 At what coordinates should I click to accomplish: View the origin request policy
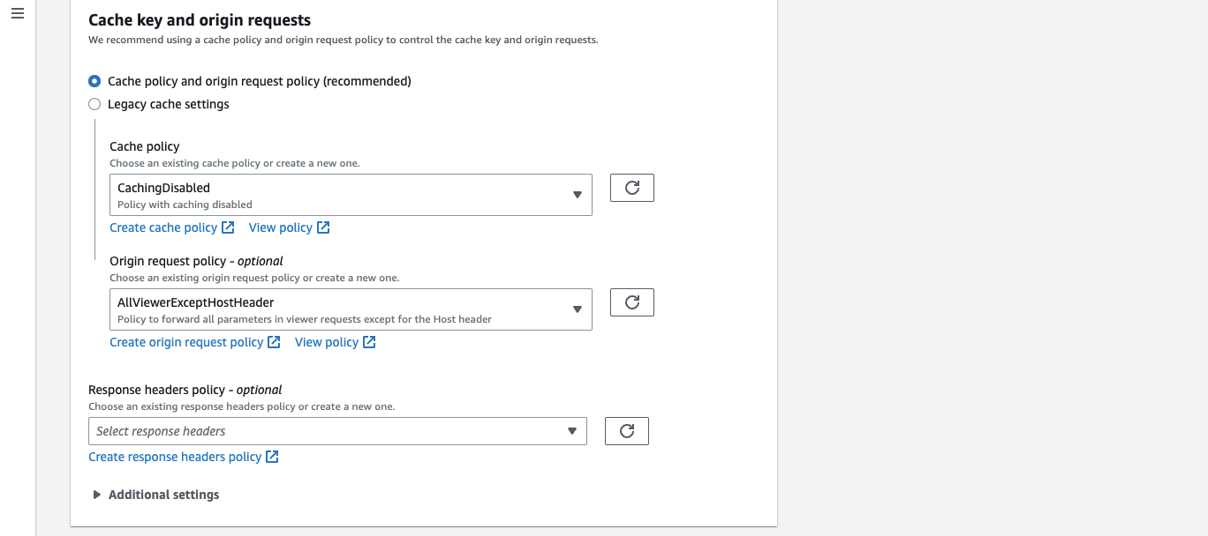tap(327, 341)
